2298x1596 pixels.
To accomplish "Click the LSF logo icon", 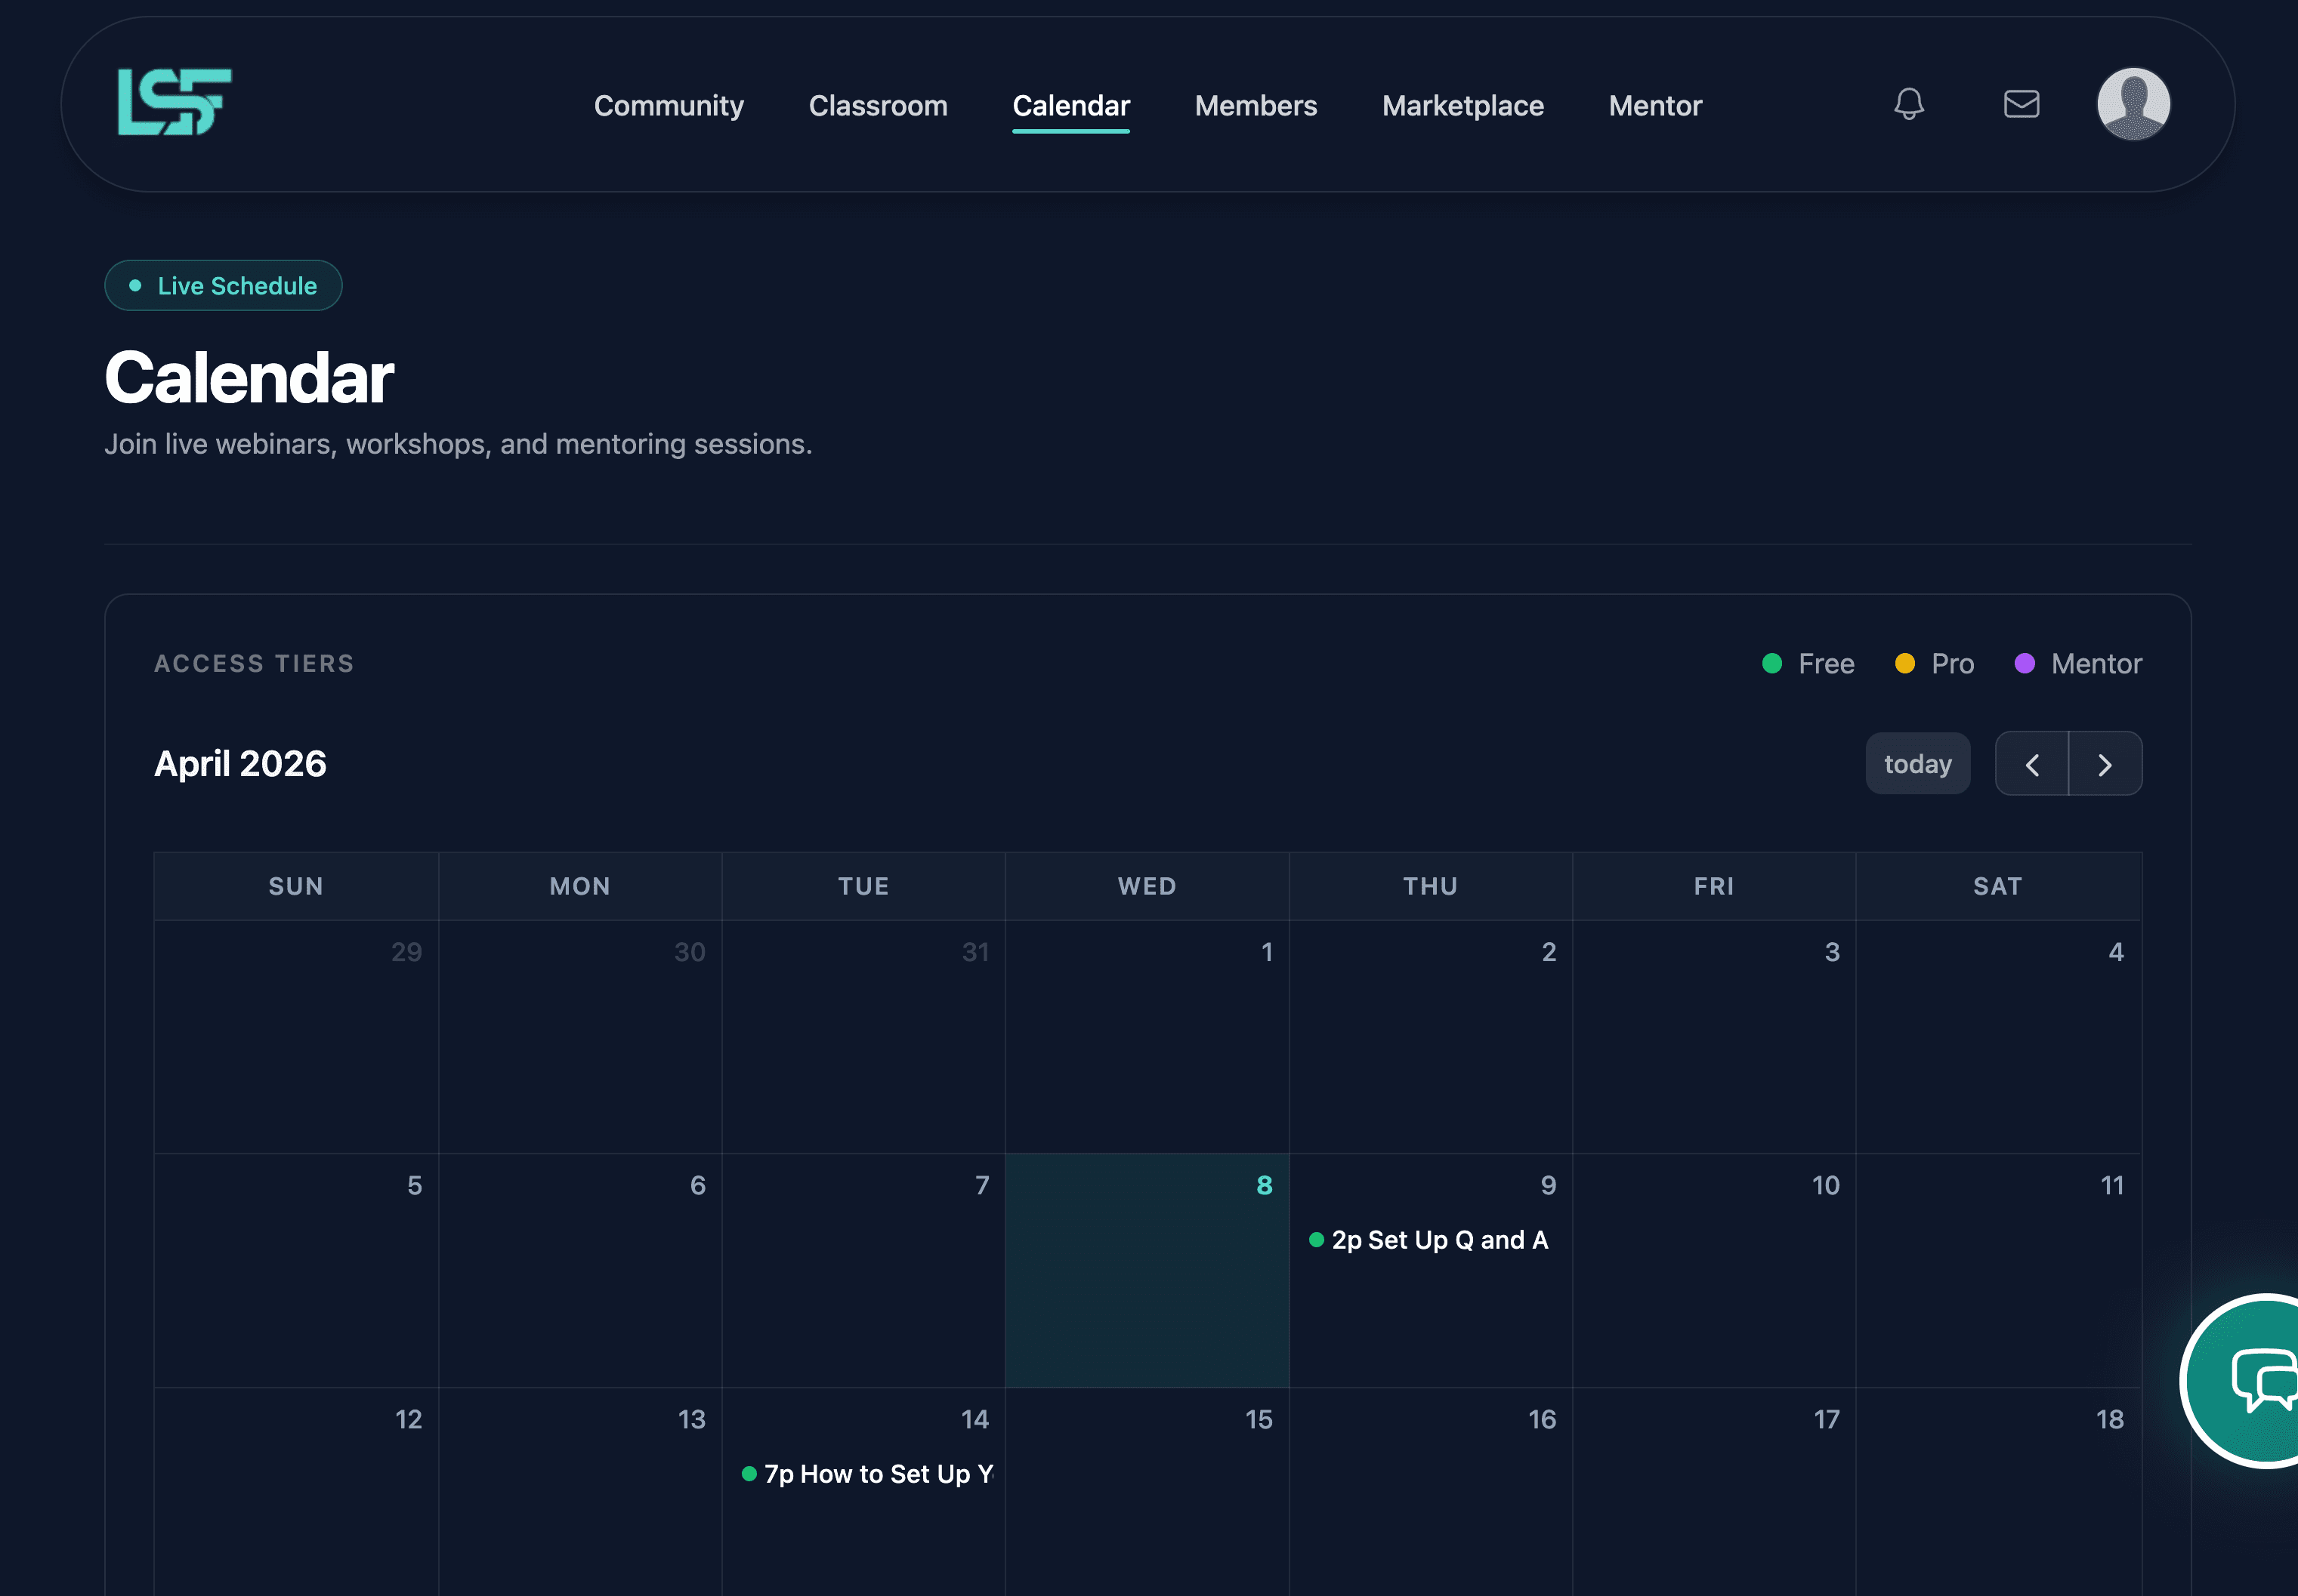I will click(x=174, y=102).
